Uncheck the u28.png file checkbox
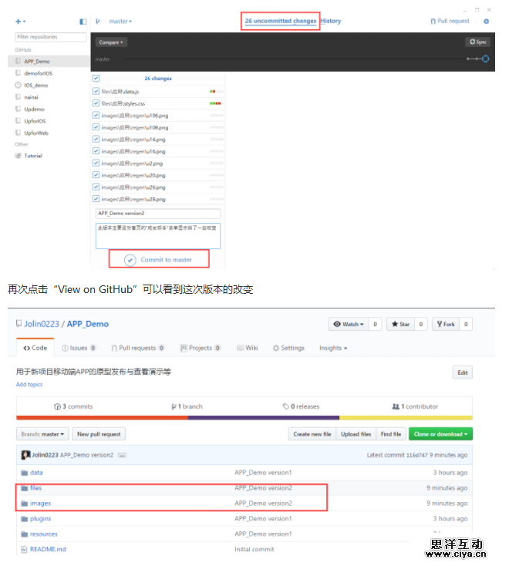509x566 pixels. click(x=96, y=198)
